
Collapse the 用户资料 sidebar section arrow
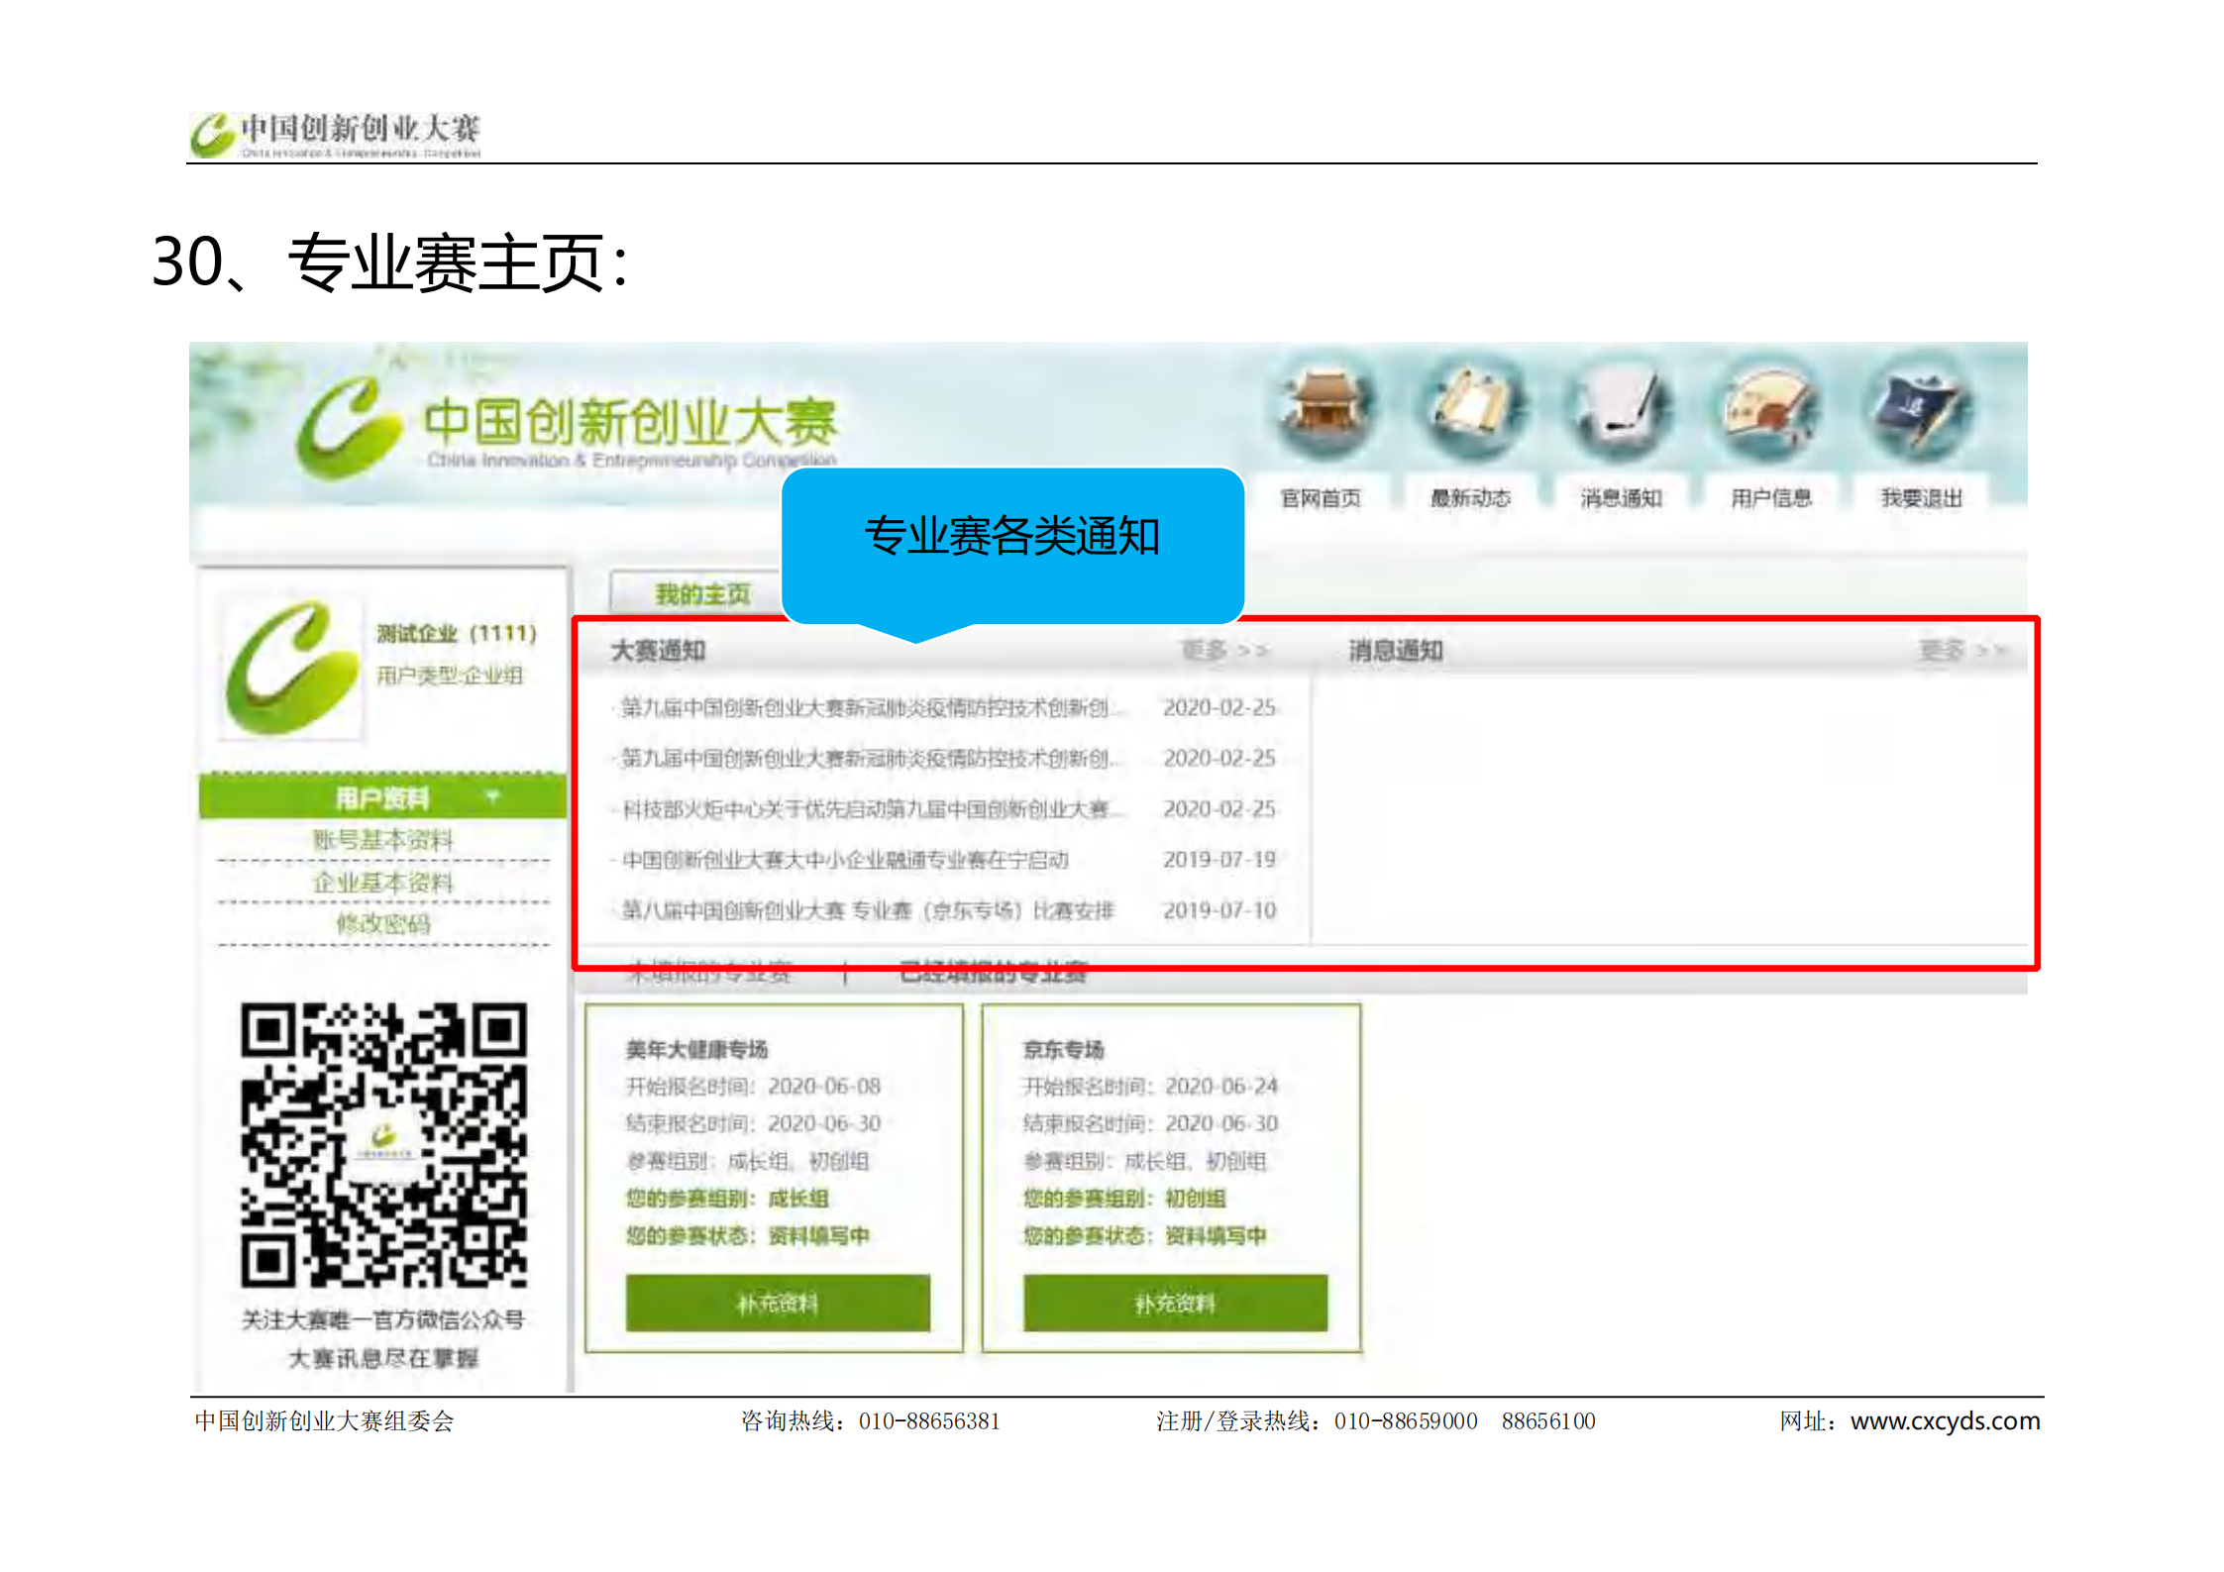(492, 797)
